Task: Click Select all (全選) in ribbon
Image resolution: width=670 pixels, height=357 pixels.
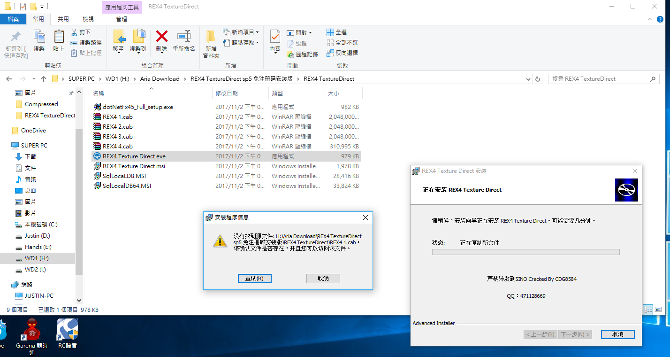Action: 336,32
